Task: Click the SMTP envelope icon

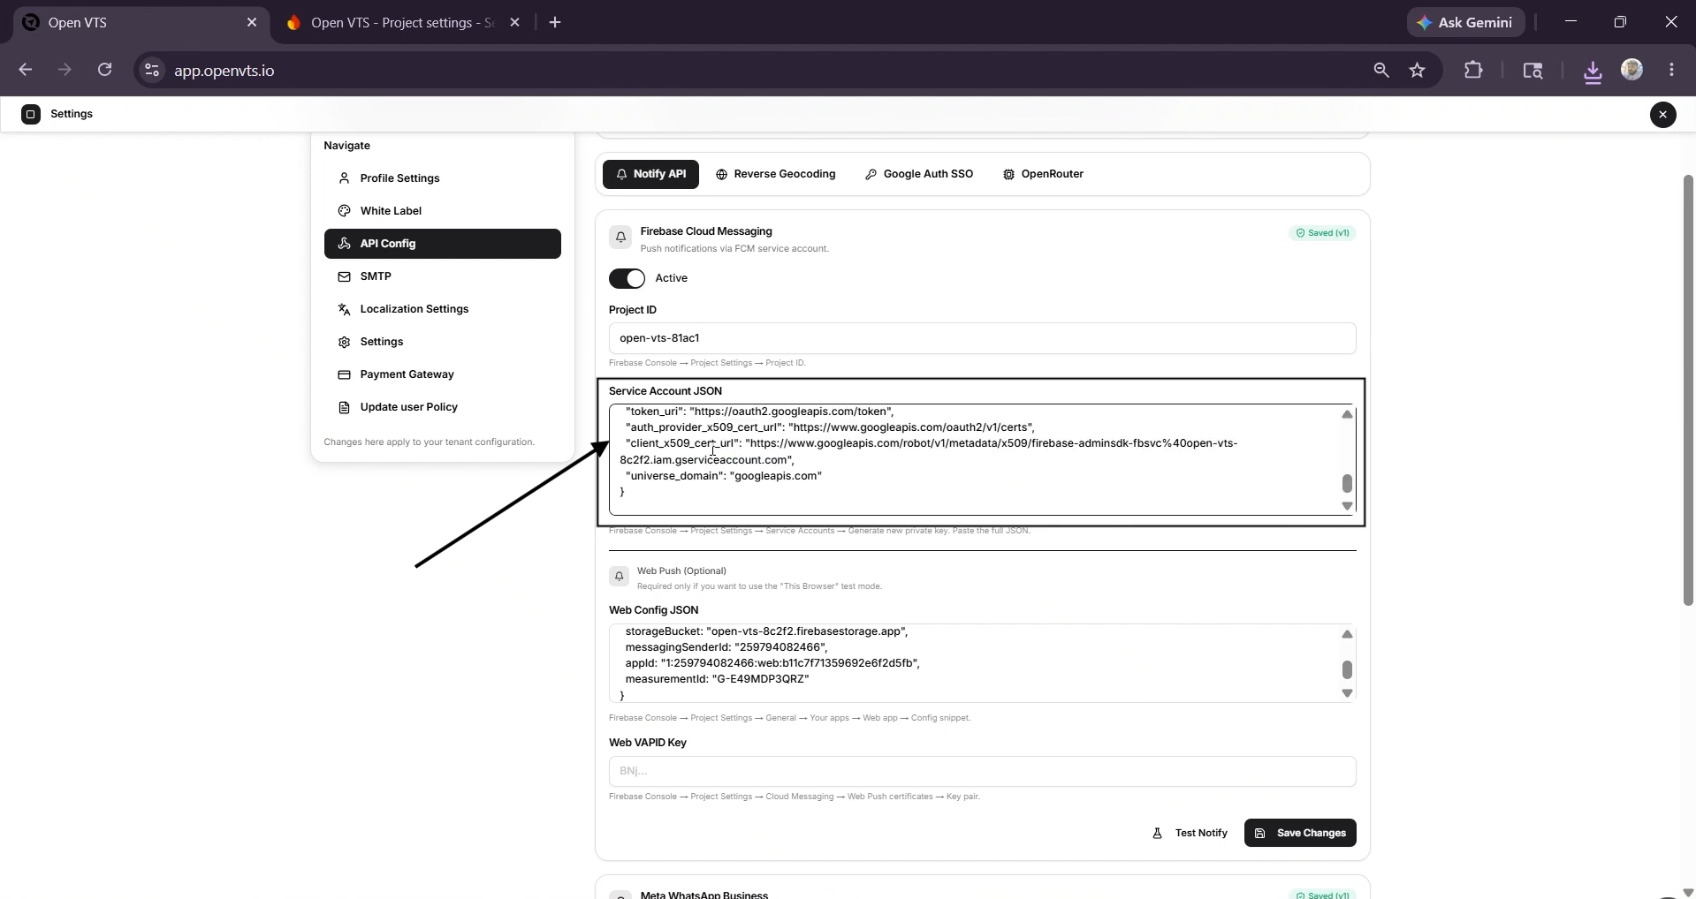Action: [x=344, y=276]
